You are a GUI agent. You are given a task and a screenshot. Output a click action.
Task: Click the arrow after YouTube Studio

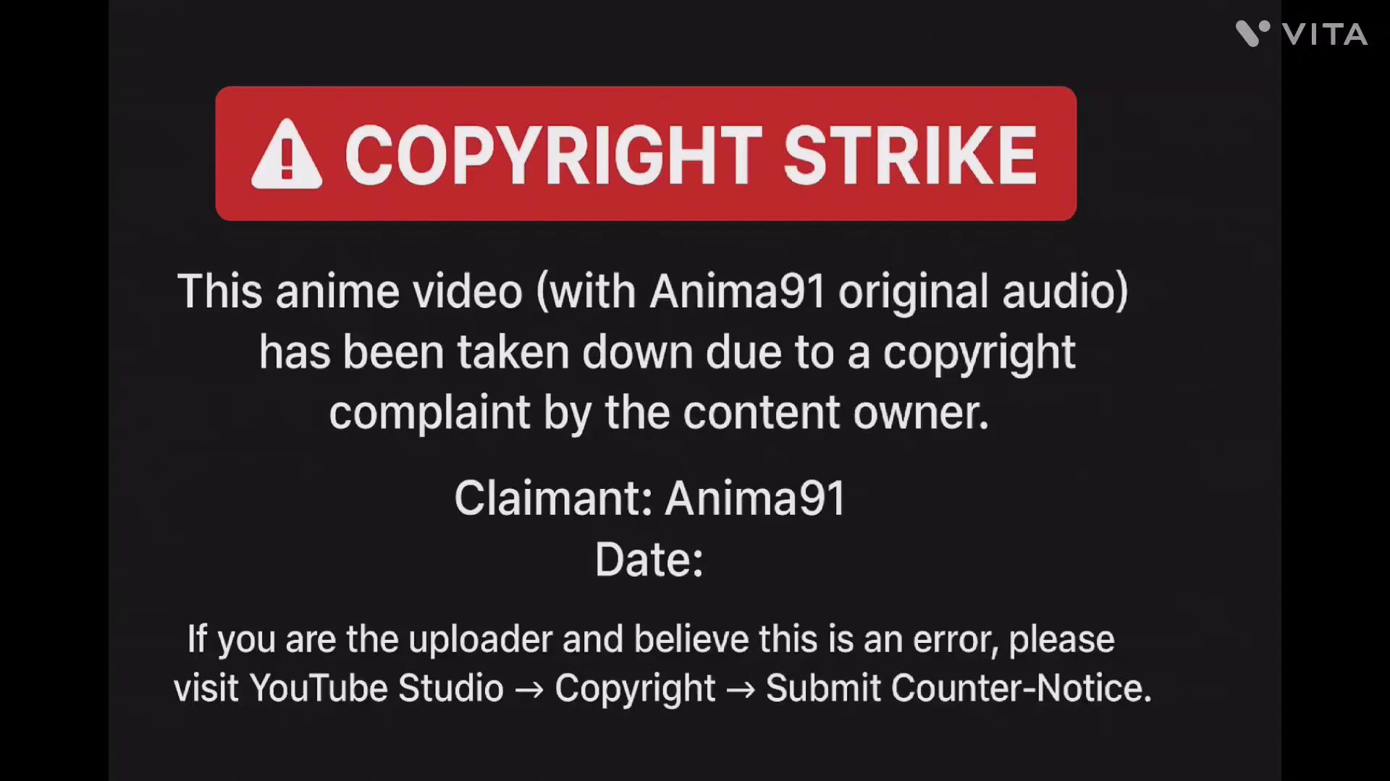tap(529, 689)
